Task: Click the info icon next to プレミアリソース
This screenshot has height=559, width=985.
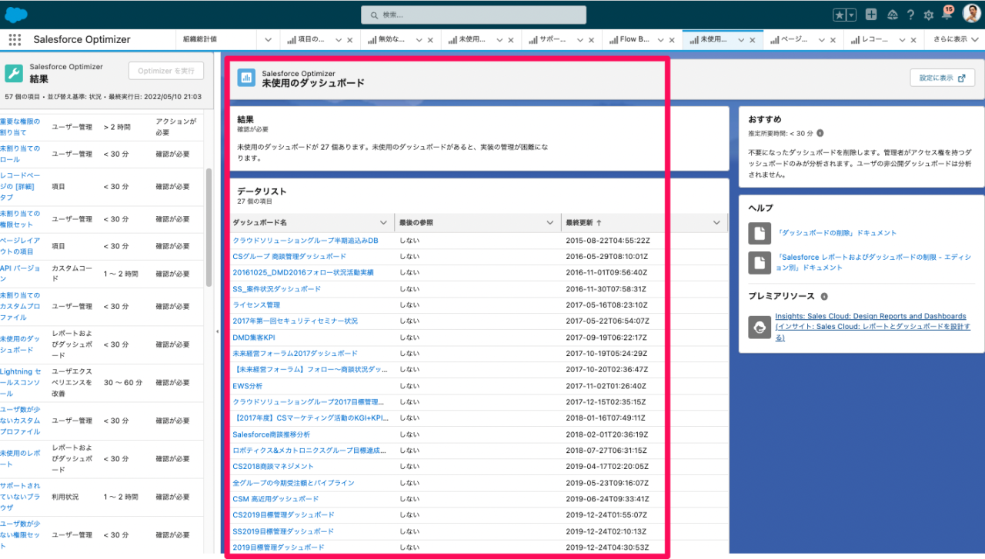Action: coord(824,296)
